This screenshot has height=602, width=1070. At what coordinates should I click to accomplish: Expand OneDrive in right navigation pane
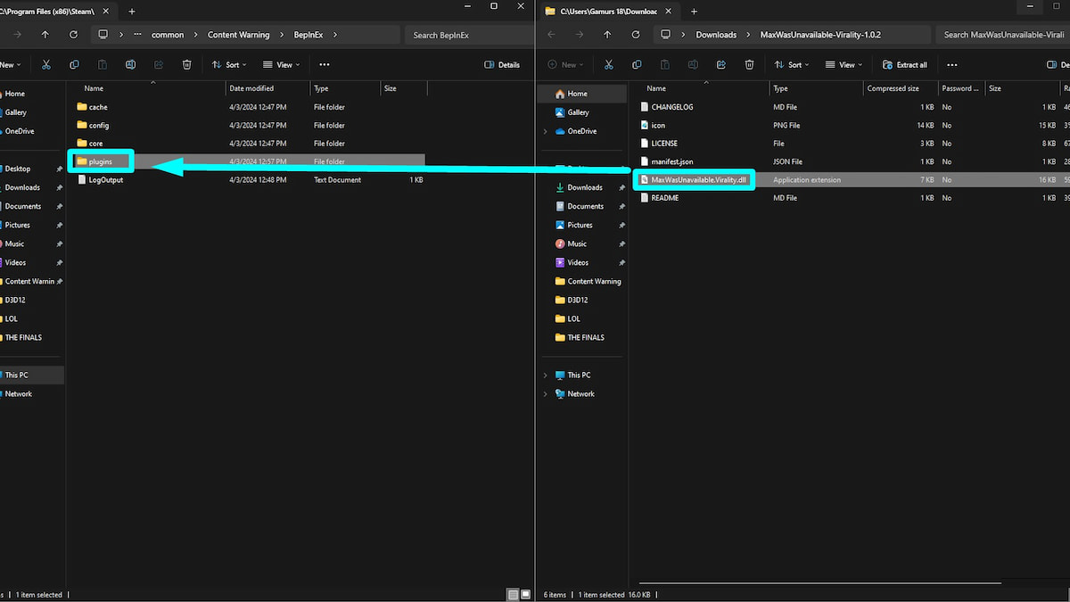coord(545,131)
